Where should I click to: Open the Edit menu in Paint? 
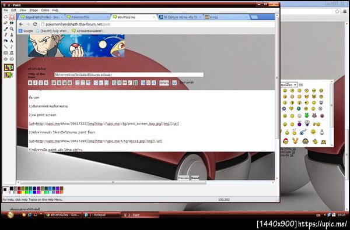14,10
